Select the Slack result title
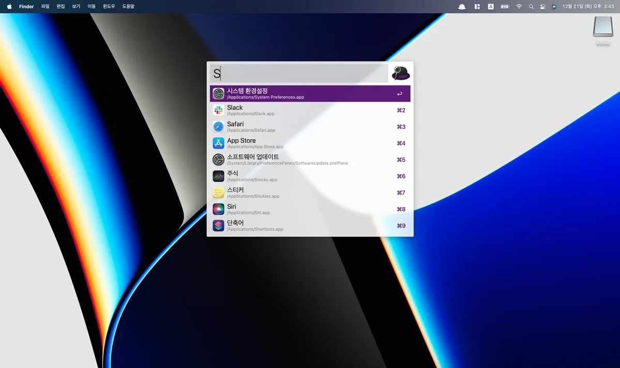620x368 pixels. coord(235,108)
